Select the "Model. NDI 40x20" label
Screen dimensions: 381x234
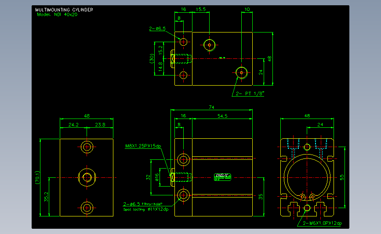point(57,14)
